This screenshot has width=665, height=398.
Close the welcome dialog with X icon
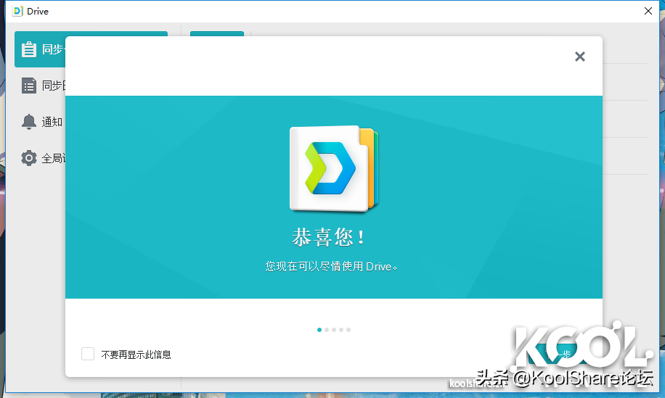[579, 57]
